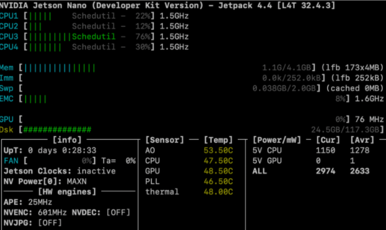The height and width of the screenshot is (230, 386).
Task: Click 'NV Power[0]: MAXN' mode
Action: coord(45,181)
